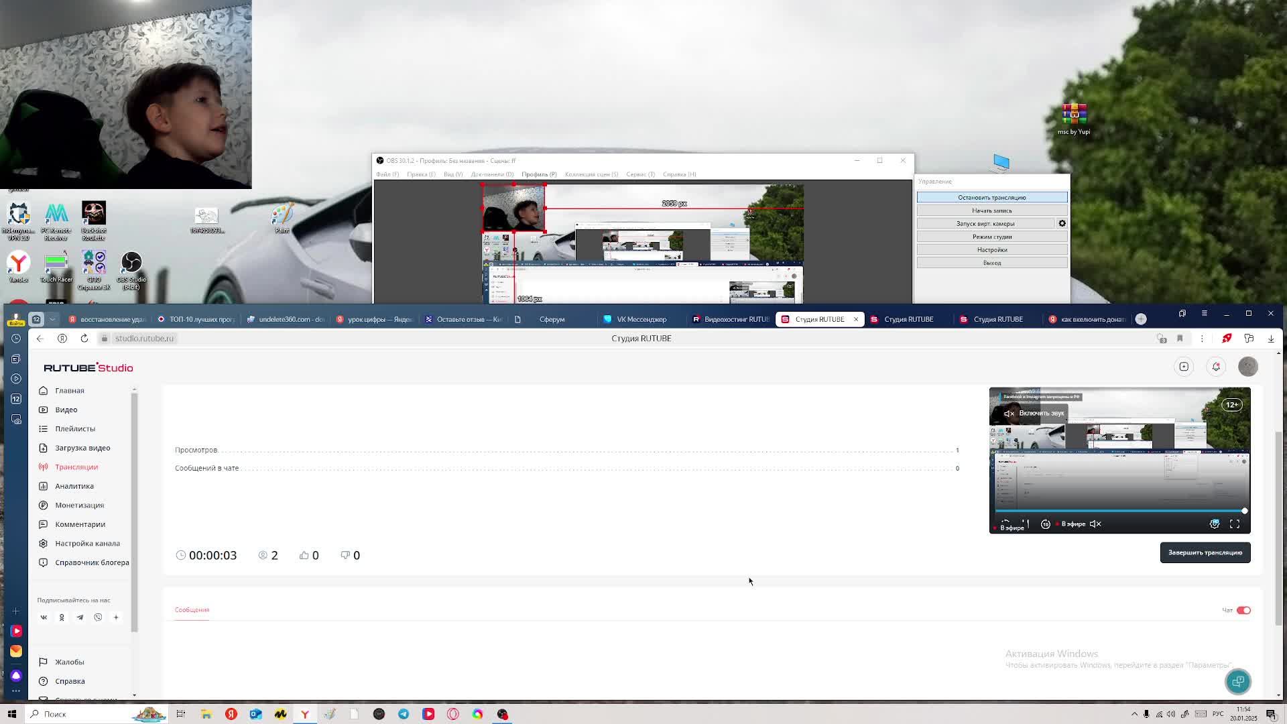Click the page vertical scrollbar
1287x724 pixels.
pos(1278,530)
